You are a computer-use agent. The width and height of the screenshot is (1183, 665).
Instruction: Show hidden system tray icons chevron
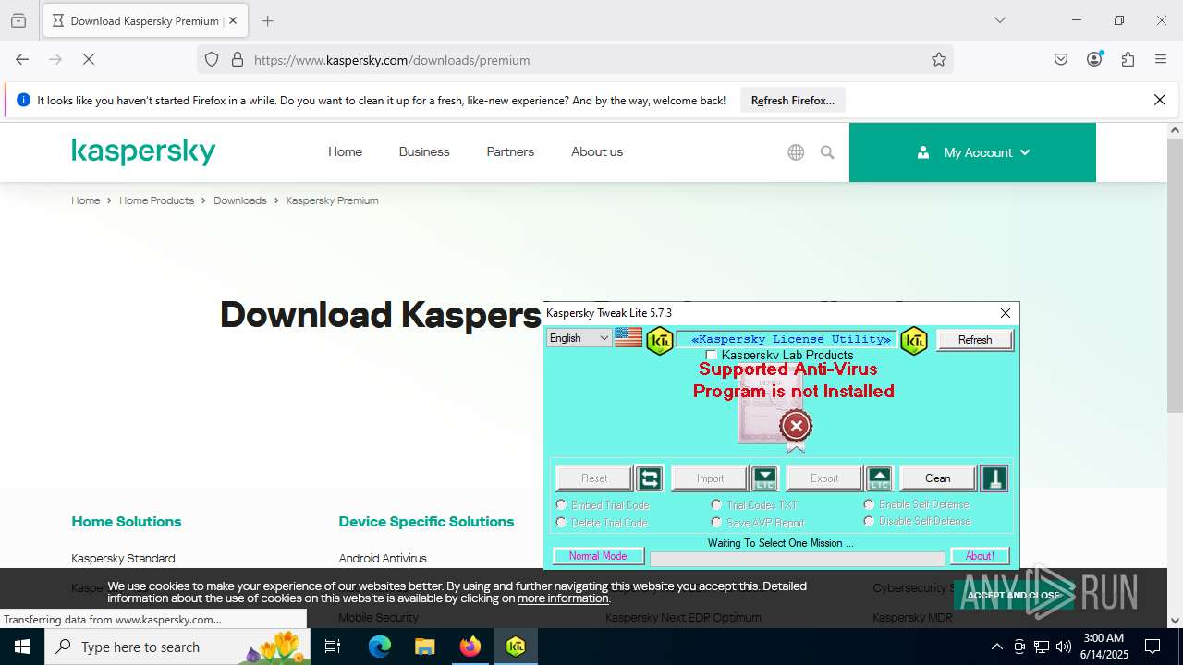pyautogui.click(x=996, y=647)
